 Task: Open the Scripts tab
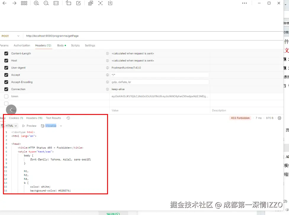pos(75,45)
